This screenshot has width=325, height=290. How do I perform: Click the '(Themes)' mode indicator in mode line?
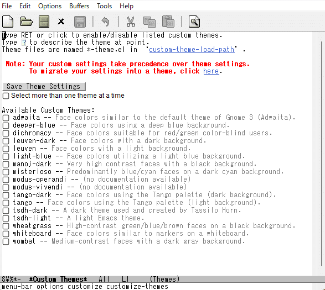164,280
